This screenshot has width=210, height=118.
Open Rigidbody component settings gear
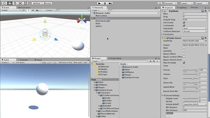206,11
